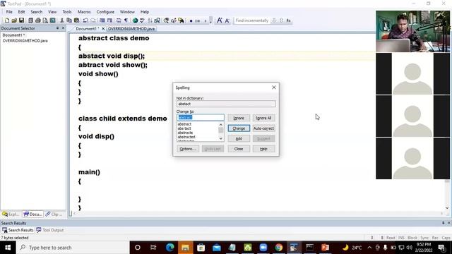The width and height of the screenshot is (452, 254).
Task: Run the spelling check toolbar icon
Action: click(x=143, y=20)
